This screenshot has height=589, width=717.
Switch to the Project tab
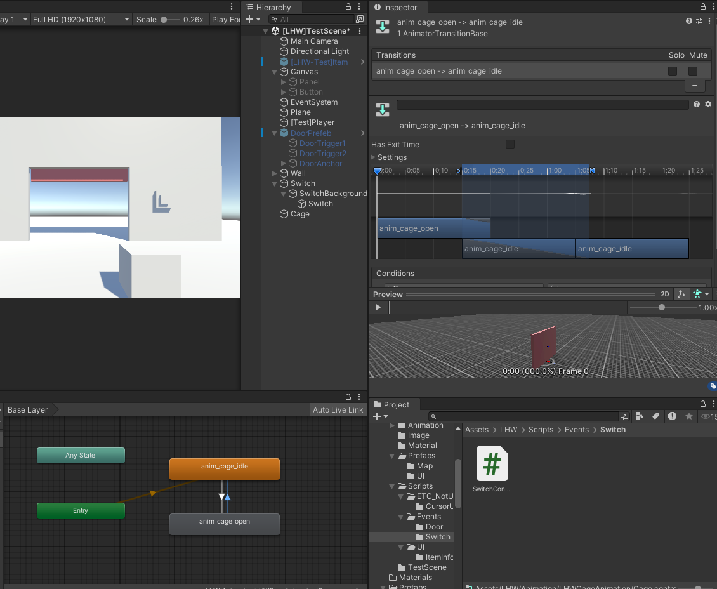click(391, 404)
